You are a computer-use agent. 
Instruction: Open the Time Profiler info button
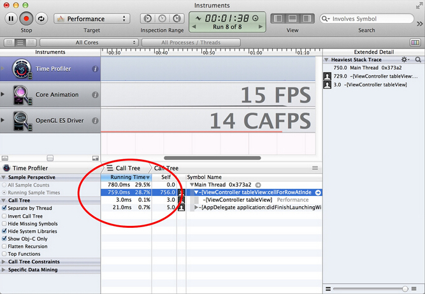pos(95,69)
